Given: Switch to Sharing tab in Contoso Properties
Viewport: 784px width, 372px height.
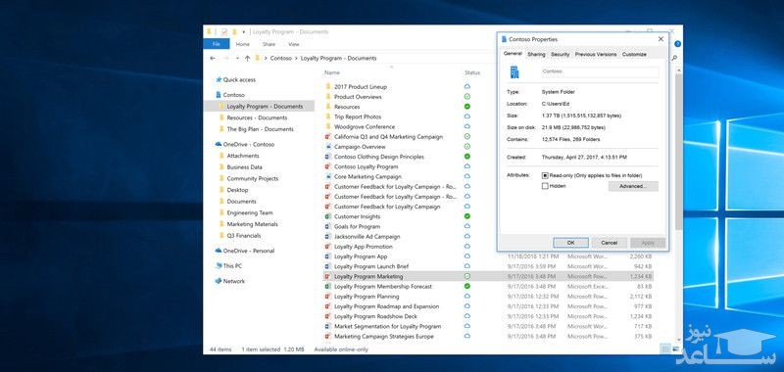Looking at the screenshot, I should (x=536, y=55).
